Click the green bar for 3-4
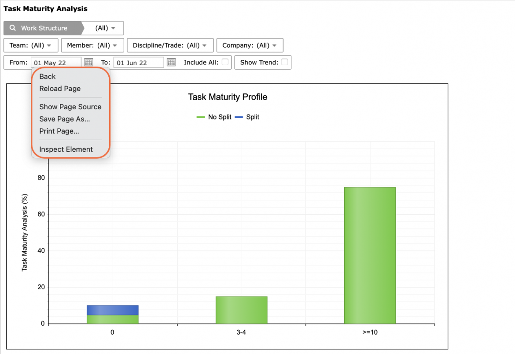 click(241, 310)
